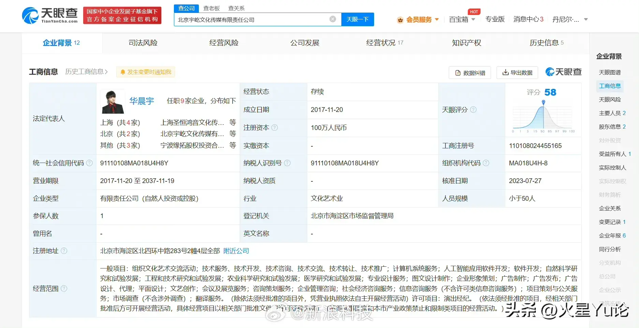Click the 导出数据 button

pyautogui.click(x=517, y=72)
